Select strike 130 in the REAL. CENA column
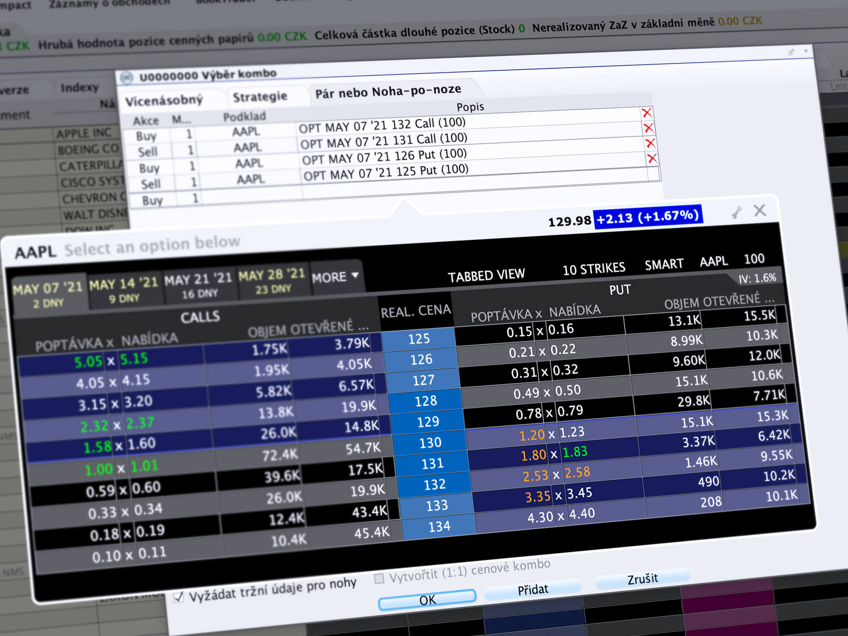This screenshot has height=636, width=848. pyautogui.click(x=430, y=443)
